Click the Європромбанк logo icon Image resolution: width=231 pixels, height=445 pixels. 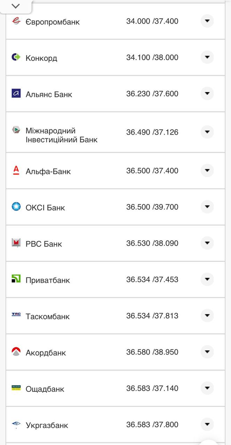pos(15,21)
